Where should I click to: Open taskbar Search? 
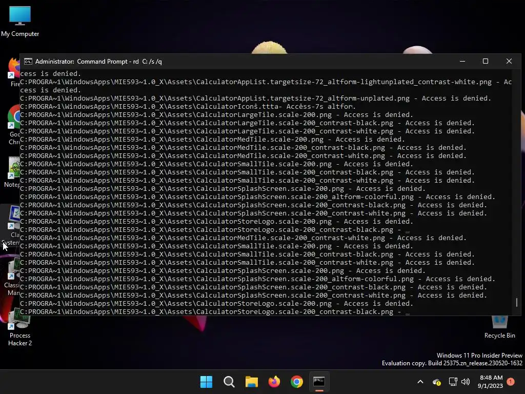(x=229, y=382)
